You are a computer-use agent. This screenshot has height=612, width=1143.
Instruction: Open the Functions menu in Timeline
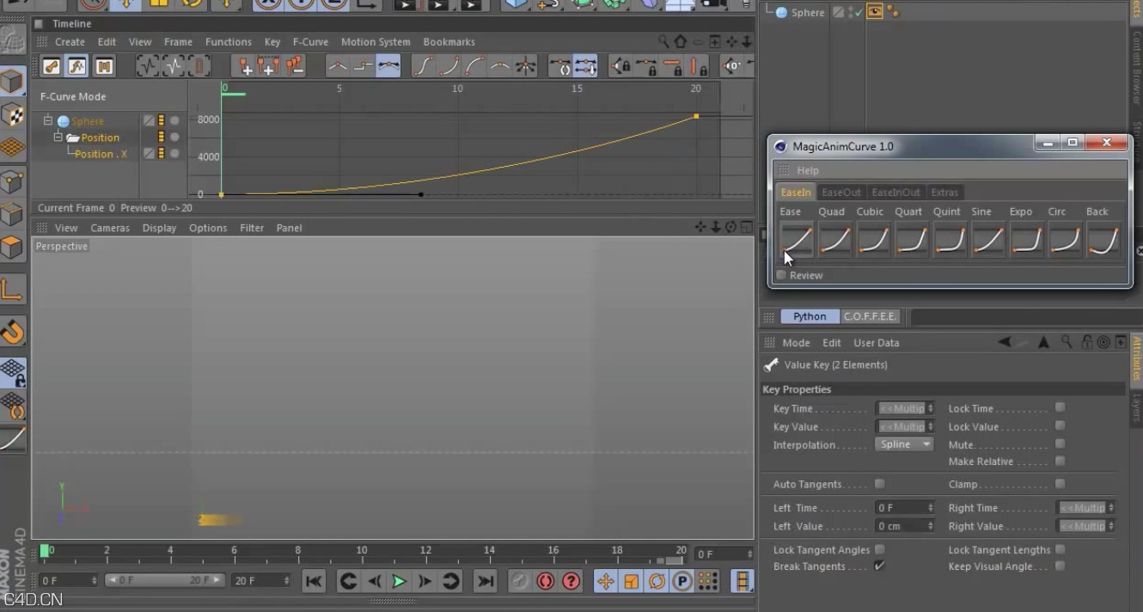(228, 41)
